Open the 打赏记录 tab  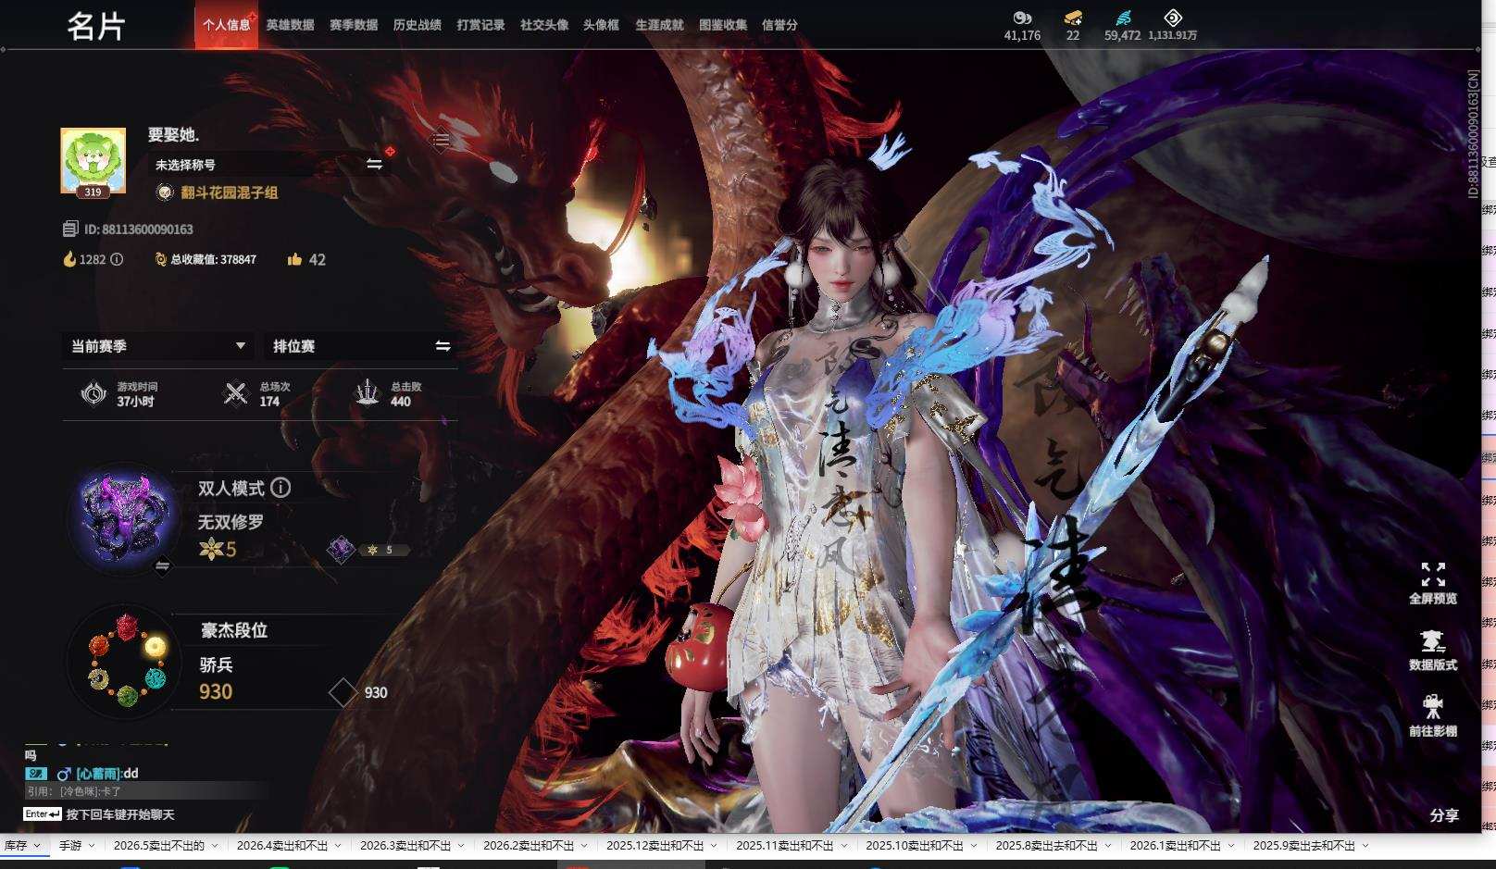pos(480,25)
